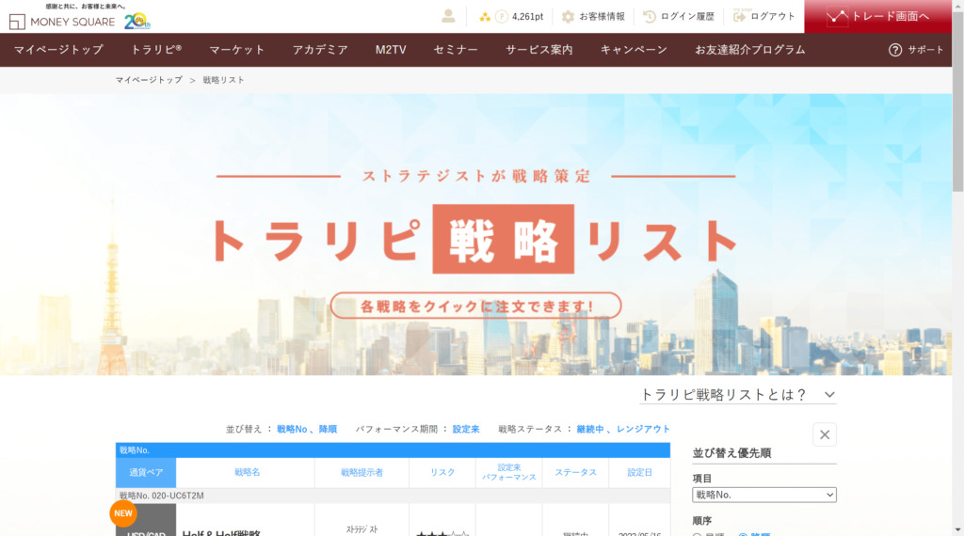
Task: Click the question mark サポート icon
Action: [x=895, y=50]
